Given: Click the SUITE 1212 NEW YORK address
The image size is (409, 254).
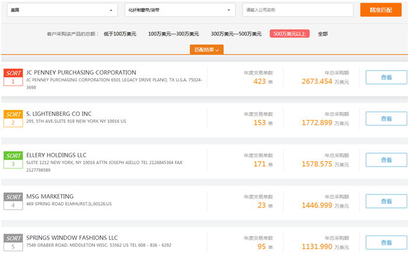Looking at the screenshot, I should (104, 167).
